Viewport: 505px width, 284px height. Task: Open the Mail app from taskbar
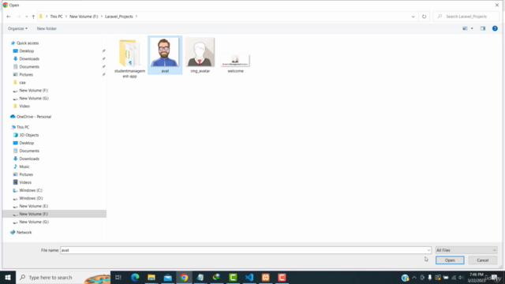pos(168,277)
